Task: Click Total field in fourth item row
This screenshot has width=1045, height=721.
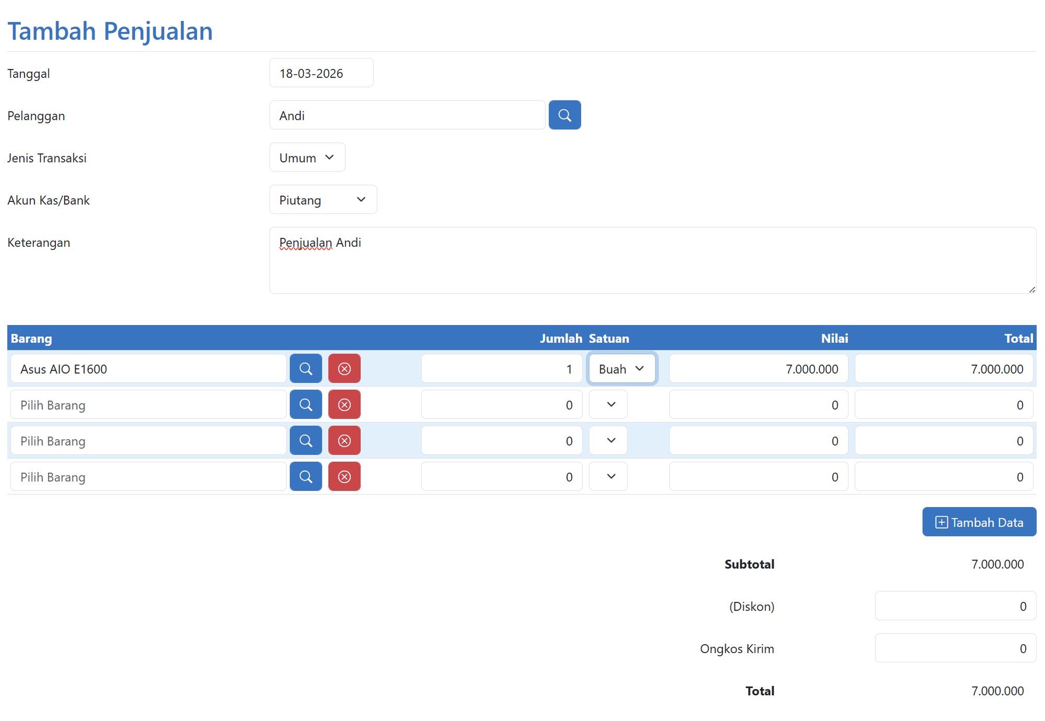Action: pyautogui.click(x=944, y=477)
